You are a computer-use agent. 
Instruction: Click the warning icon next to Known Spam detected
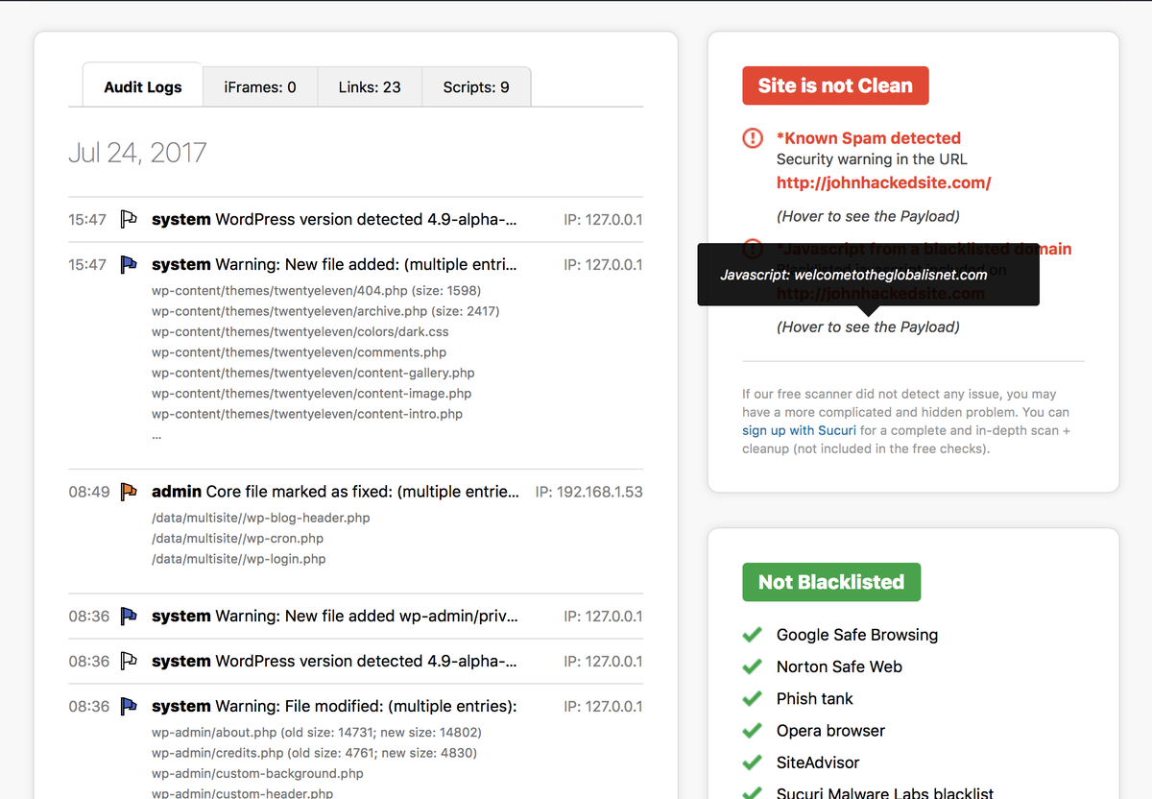(x=753, y=137)
